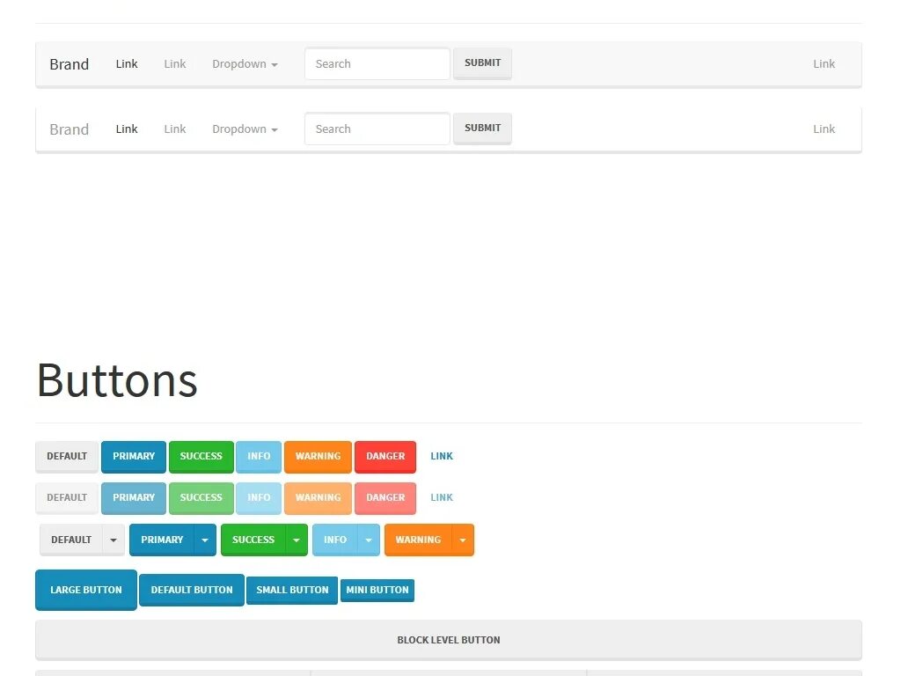This screenshot has width=901, height=676.
Task: Click the LINK button in top button row
Action: [442, 457]
